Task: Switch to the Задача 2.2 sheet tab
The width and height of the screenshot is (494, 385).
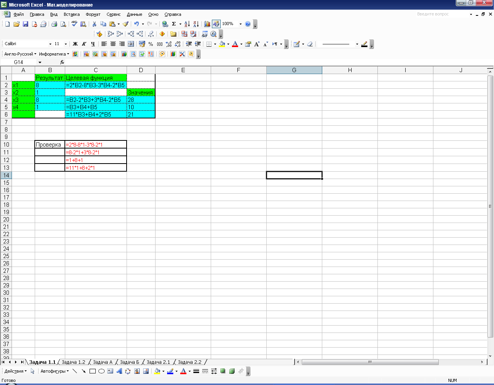Action: click(189, 362)
